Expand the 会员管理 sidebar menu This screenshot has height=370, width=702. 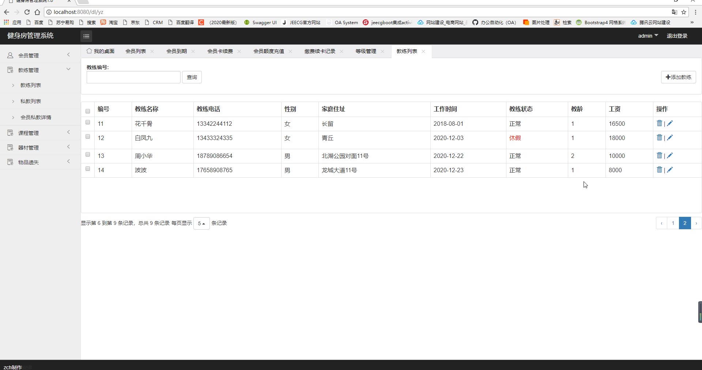point(40,55)
